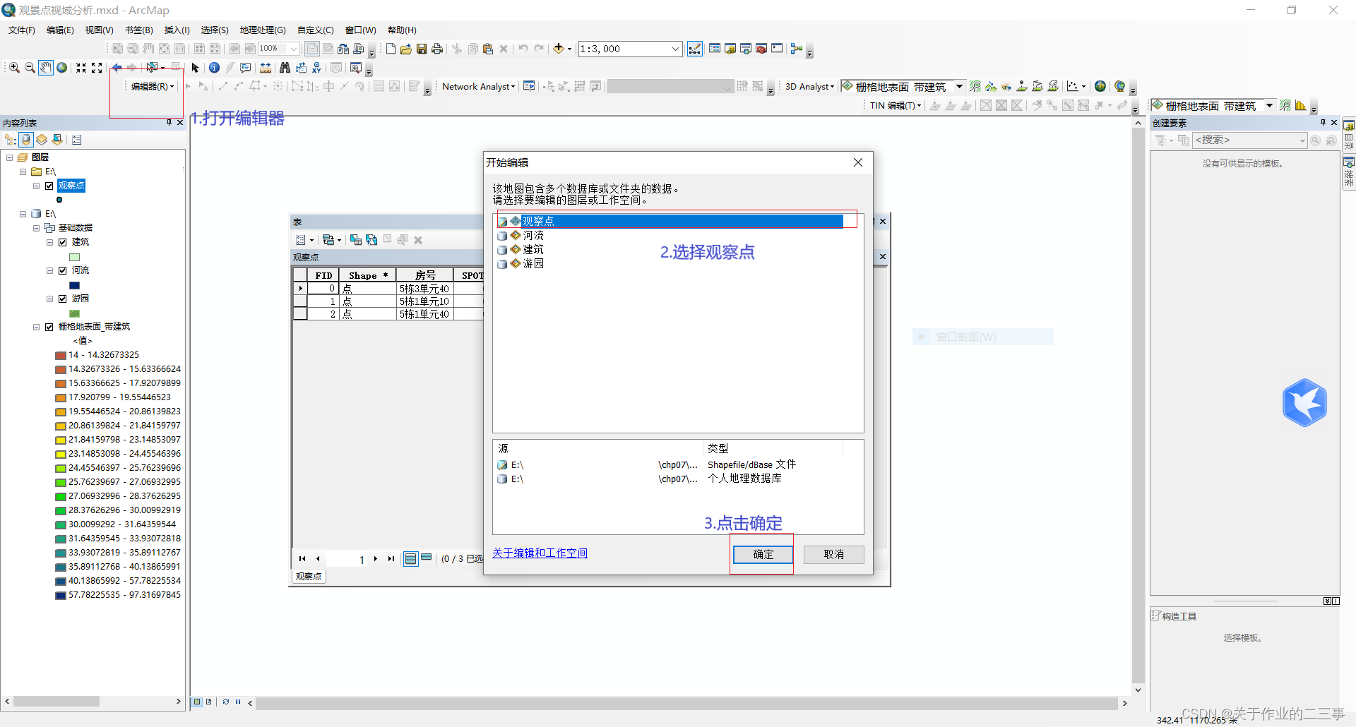Viewport: 1356px width, 727px height.
Task: Click the 取消 button
Action: point(833,555)
